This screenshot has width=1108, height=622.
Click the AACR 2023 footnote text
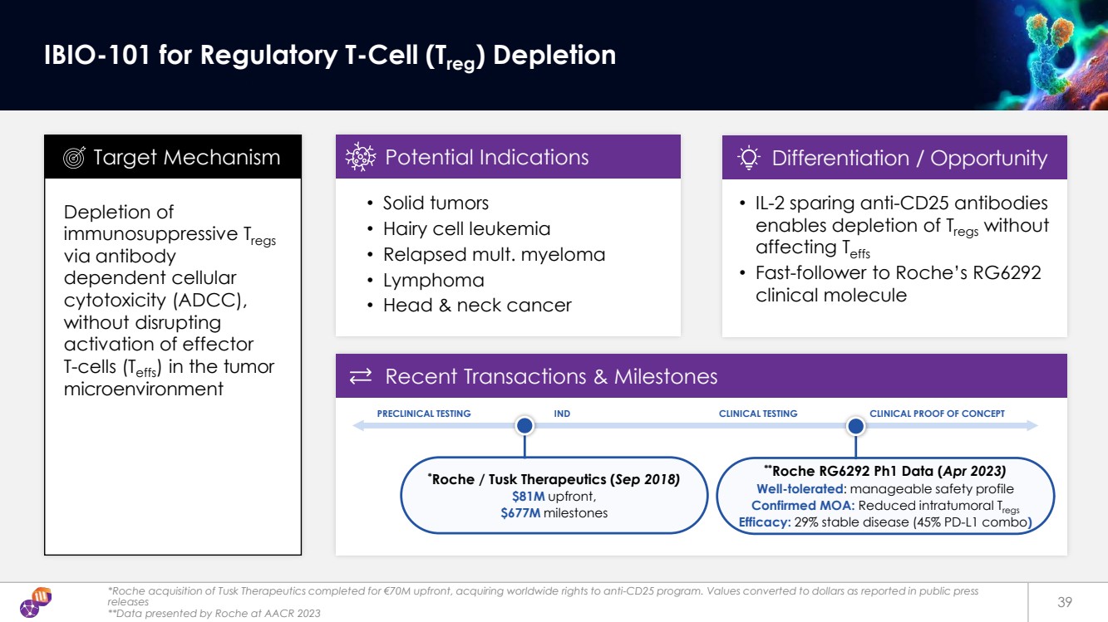click(214, 613)
